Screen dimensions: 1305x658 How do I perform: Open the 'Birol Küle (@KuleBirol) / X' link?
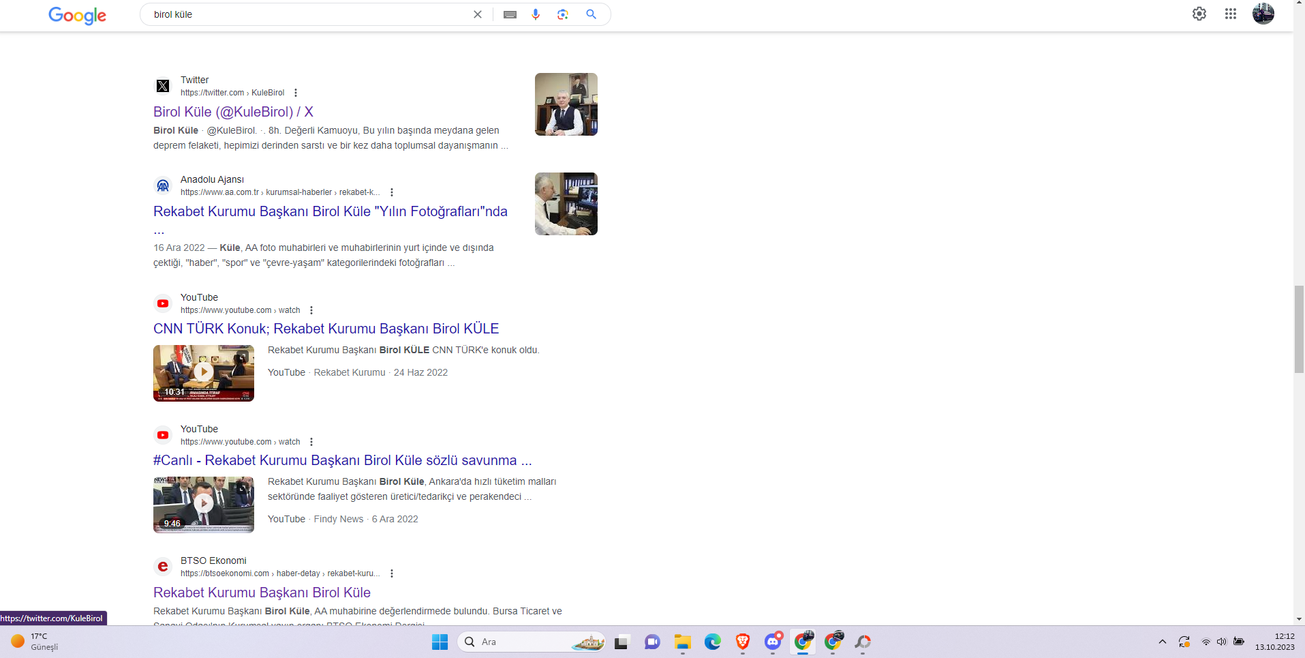(x=233, y=112)
